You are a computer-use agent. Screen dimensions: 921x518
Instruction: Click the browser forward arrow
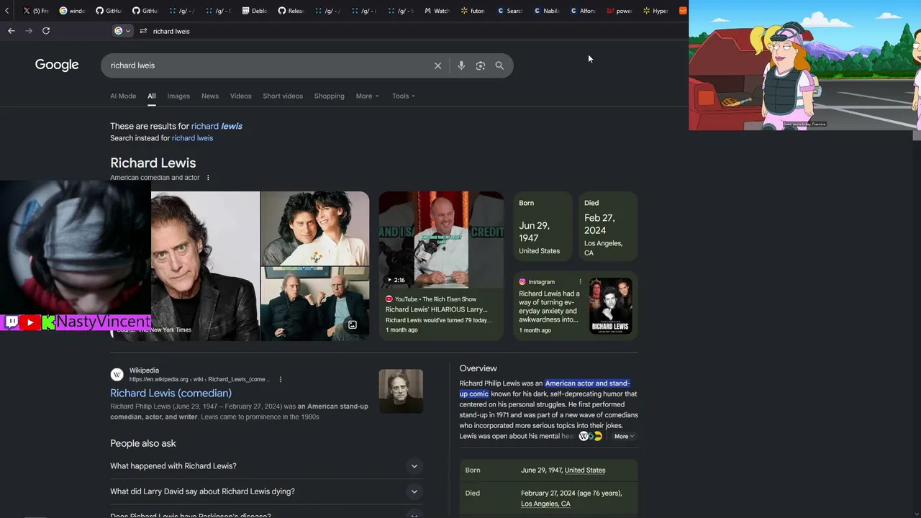[29, 31]
